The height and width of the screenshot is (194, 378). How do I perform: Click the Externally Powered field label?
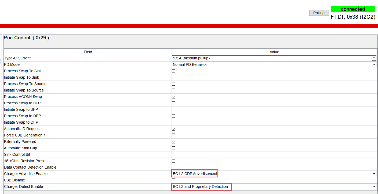pos(20,142)
